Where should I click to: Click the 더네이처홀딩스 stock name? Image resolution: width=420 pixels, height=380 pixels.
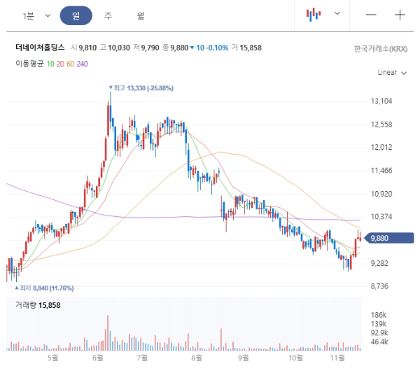click(40, 48)
